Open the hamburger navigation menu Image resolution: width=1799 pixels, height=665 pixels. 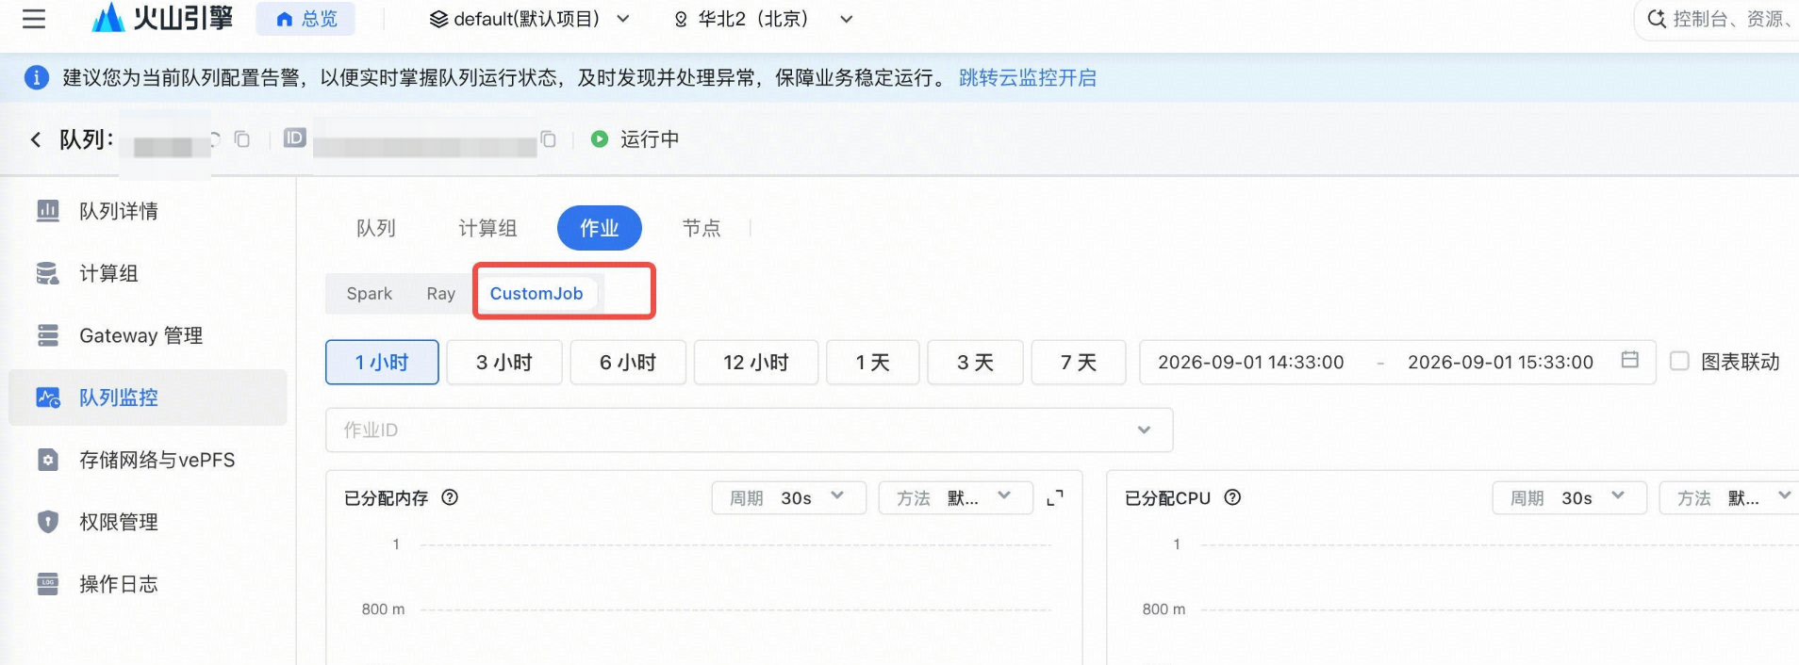[x=34, y=19]
